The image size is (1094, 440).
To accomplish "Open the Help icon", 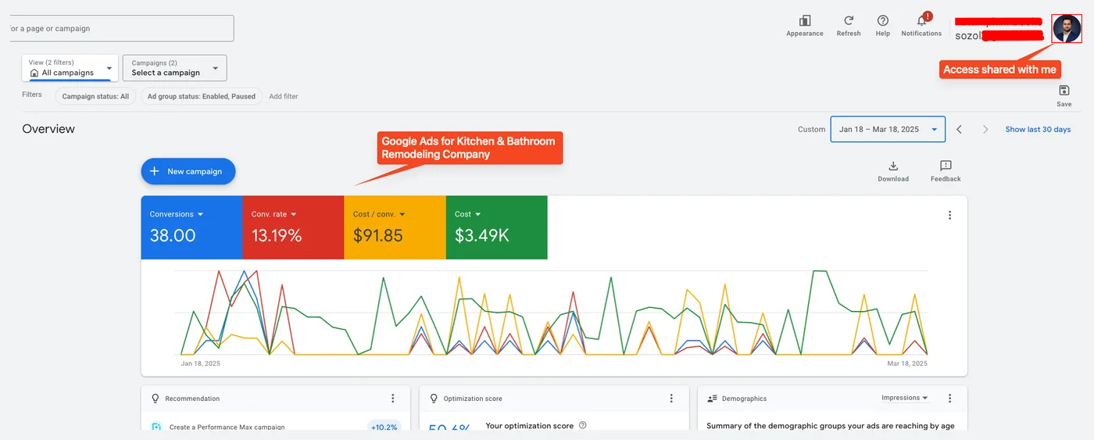I will click(x=883, y=21).
